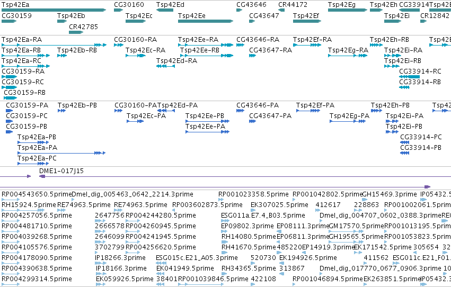Select the CG33914-RB transcript label

point(420,82)
